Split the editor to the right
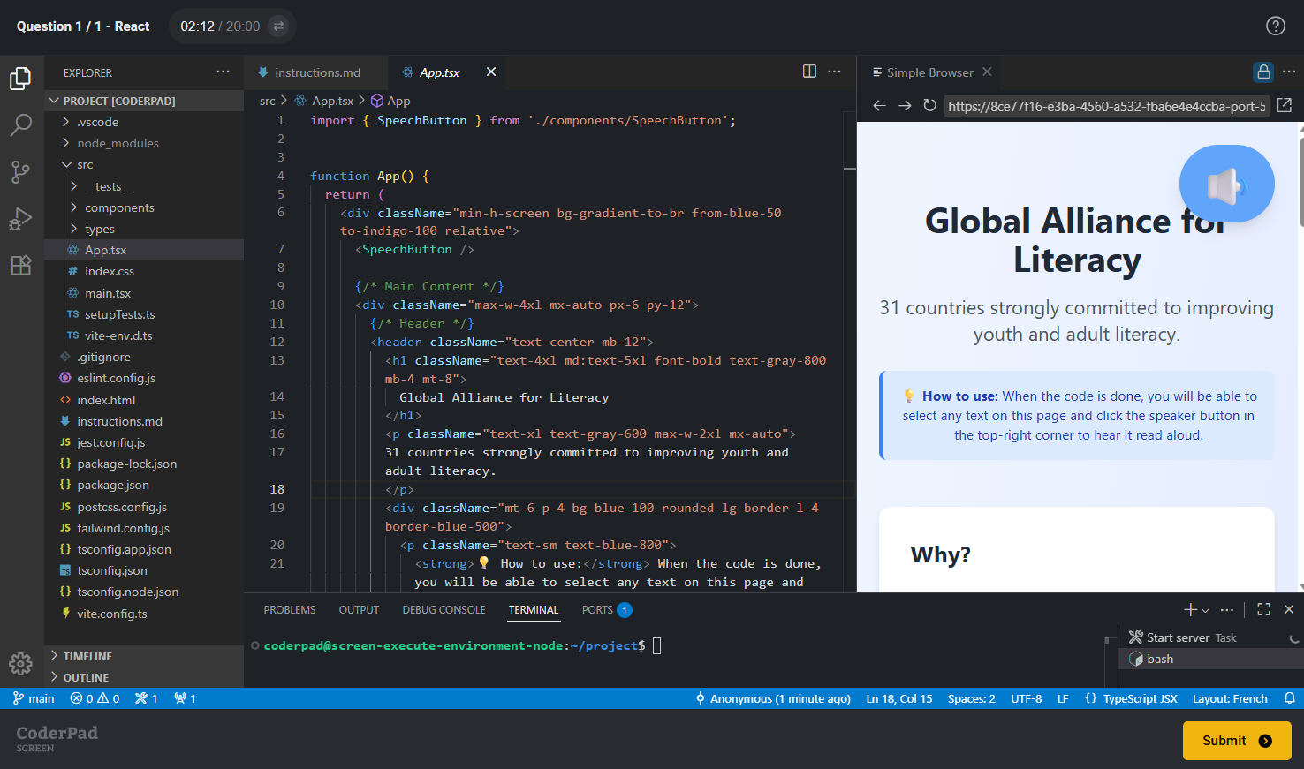 coord(809,72)
